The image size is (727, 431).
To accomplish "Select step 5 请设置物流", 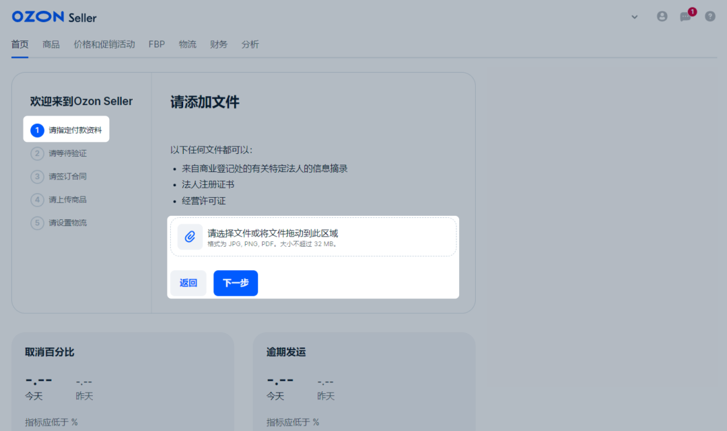I will point(59,223).
